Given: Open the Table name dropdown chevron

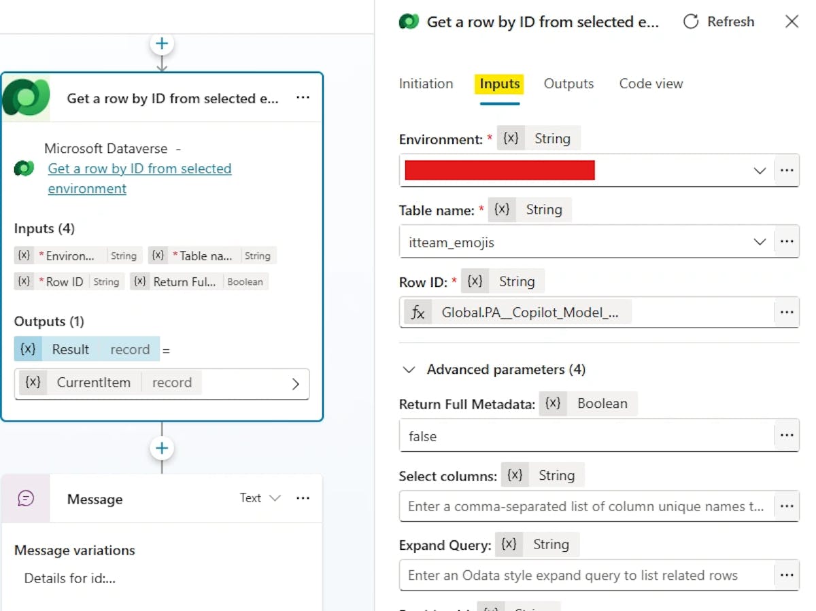Looking at the screenshot, I should tap(760, 242).
